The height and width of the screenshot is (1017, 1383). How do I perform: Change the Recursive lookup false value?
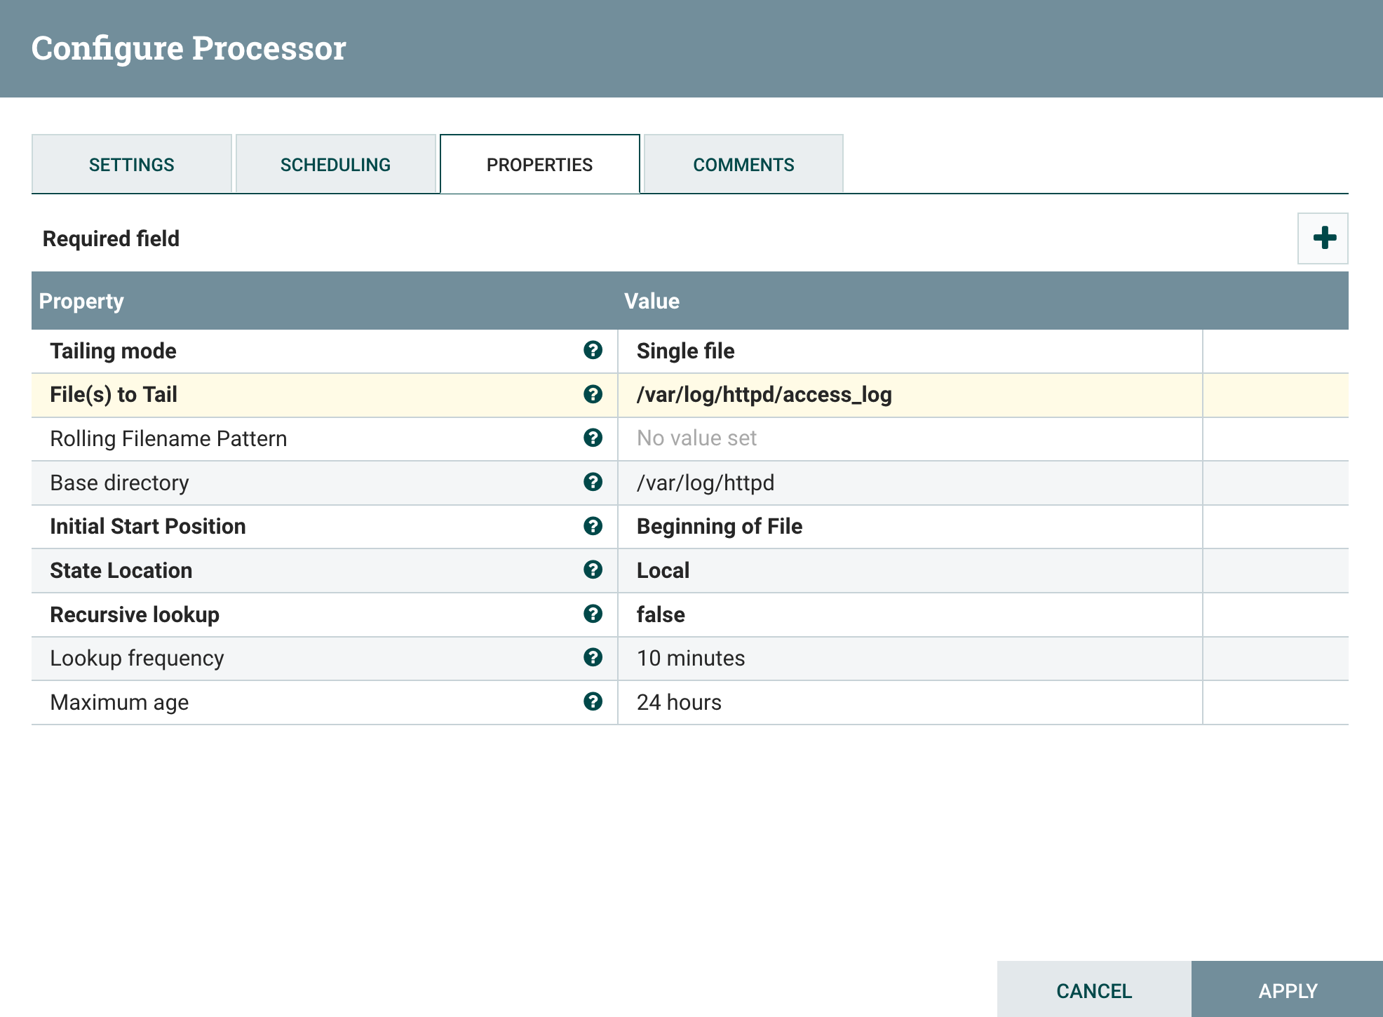[910, 614]
